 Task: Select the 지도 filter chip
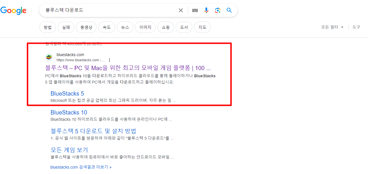point(202,27)
